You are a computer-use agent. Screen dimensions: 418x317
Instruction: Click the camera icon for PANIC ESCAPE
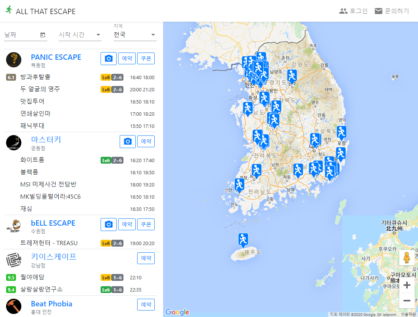click(109, 58)
